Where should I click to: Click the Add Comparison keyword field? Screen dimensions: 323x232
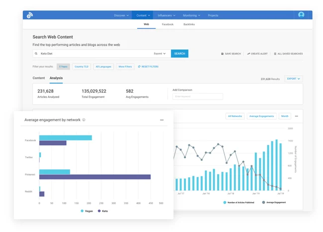[197, 96]
